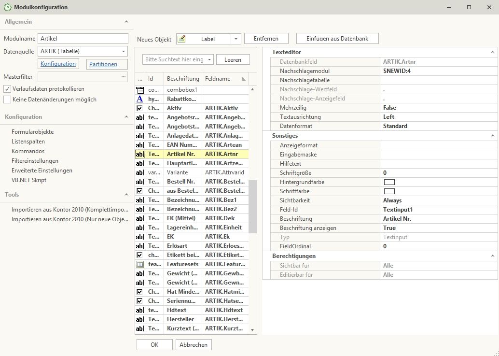Open the VB.NET Skript menu entry

tap(29, 180)
